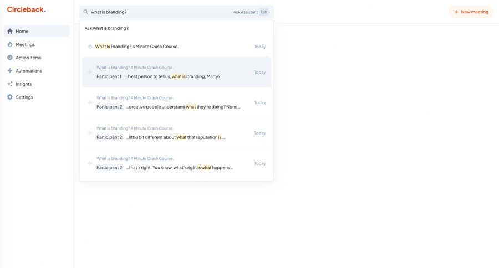Open the Meetings page
The width and height of the screenshot is (499, 268).
[25, 44]
